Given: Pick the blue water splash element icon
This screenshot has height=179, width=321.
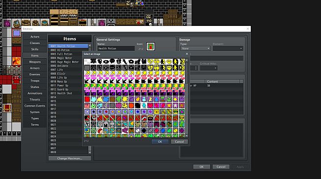Looking at the screenshot, I should pyautogui.click(x=106, y=99).
